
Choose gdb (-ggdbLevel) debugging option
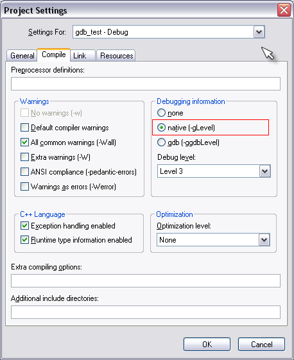point(161,142)
